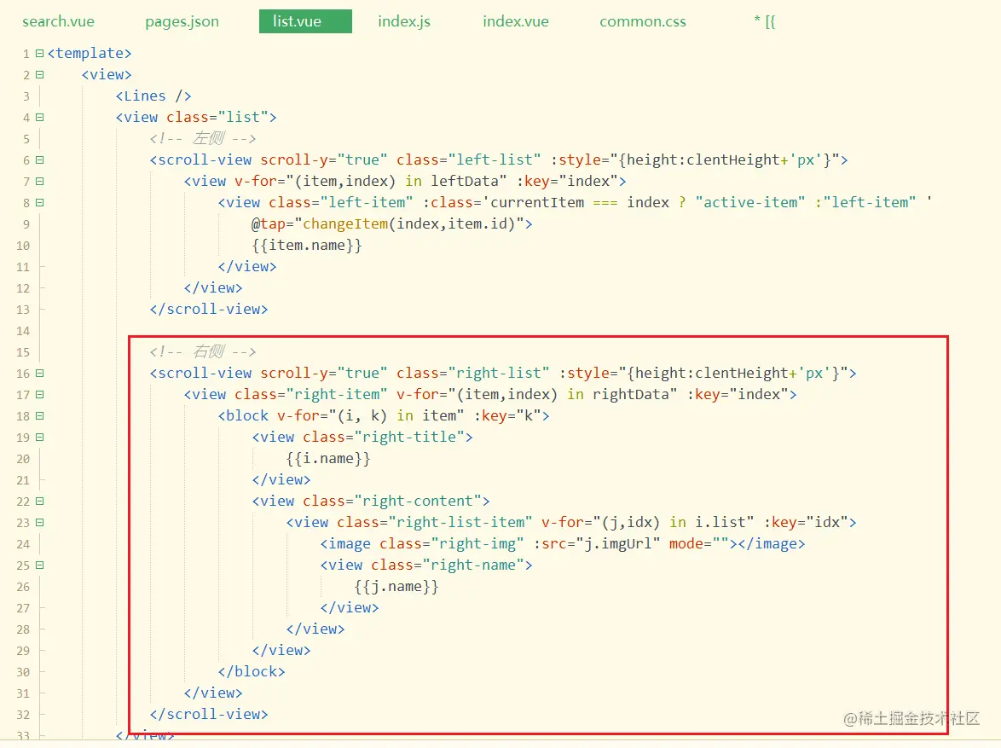This screenshot has width=1001, height=748.
Task: Click the "right-content" class value
Action: click(418, 501)
